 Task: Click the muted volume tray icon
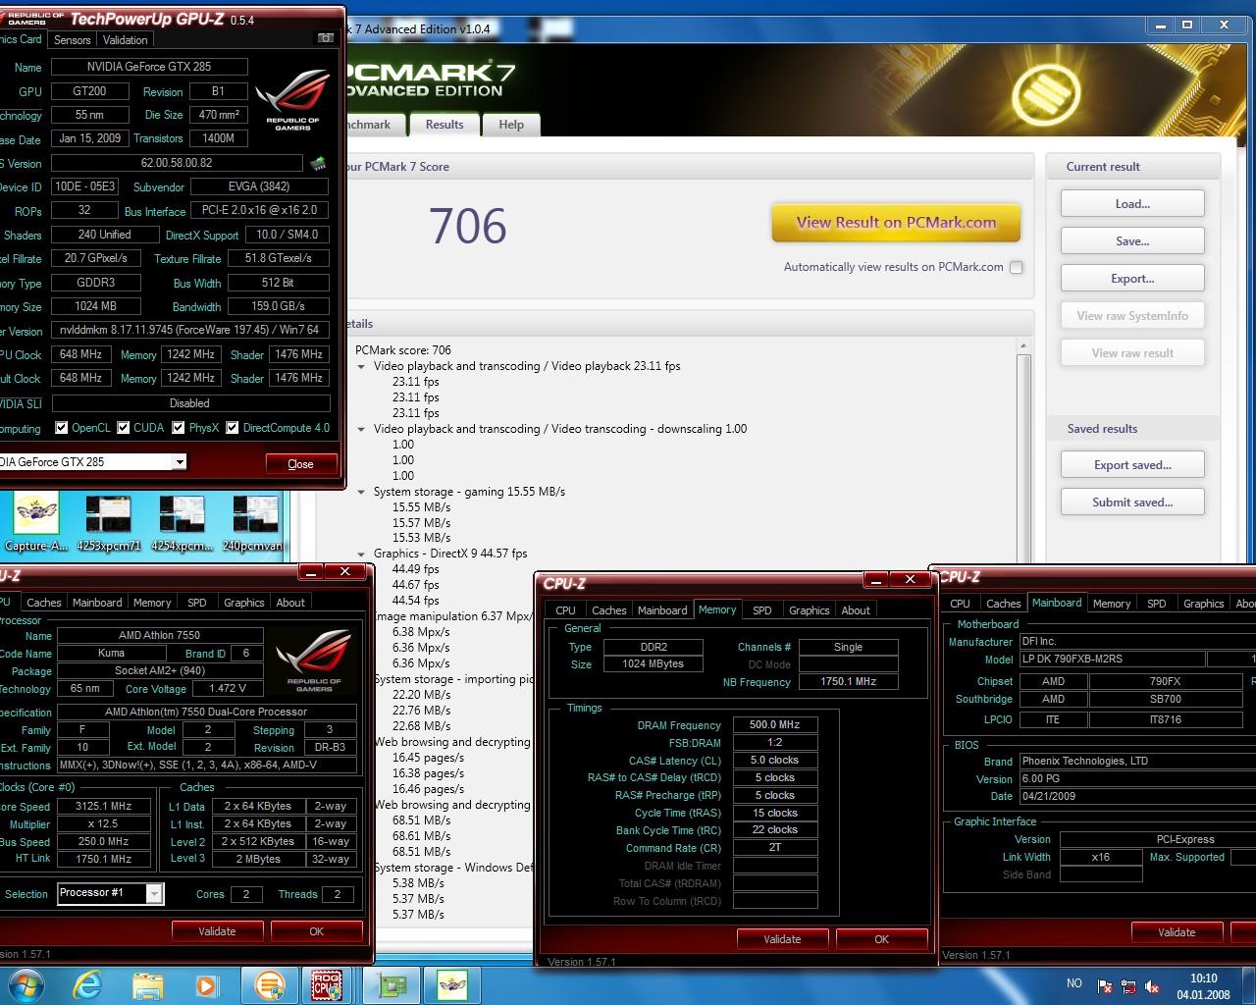point(1152,986)
